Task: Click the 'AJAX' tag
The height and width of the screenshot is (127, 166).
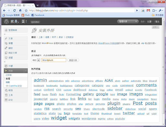Action: coord(109,80)
